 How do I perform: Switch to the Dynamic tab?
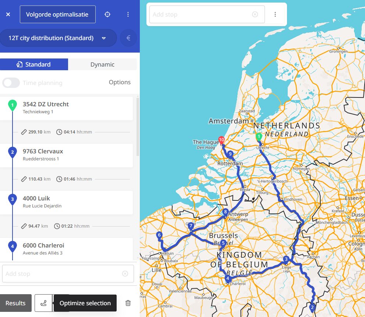click(x=102, y=64)
